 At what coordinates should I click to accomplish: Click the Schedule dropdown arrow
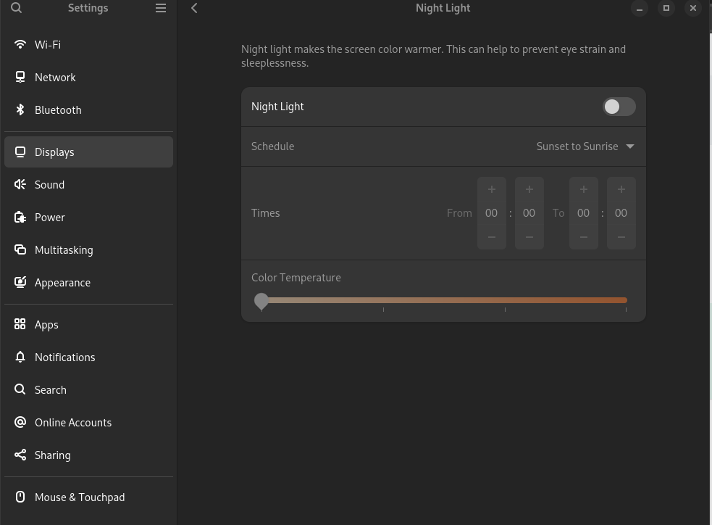point(630,146)
